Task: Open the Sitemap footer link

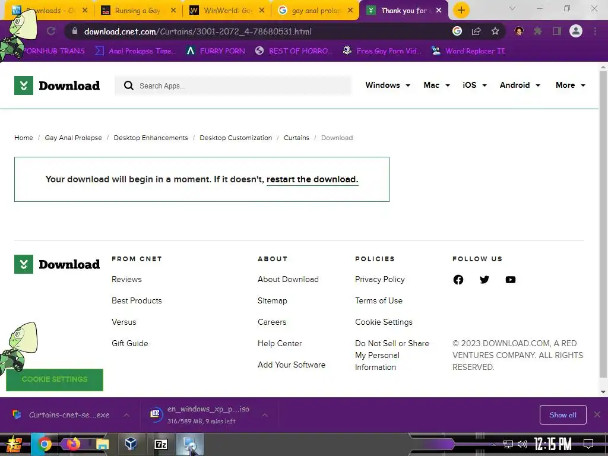Action: click(x=272, y=300)
